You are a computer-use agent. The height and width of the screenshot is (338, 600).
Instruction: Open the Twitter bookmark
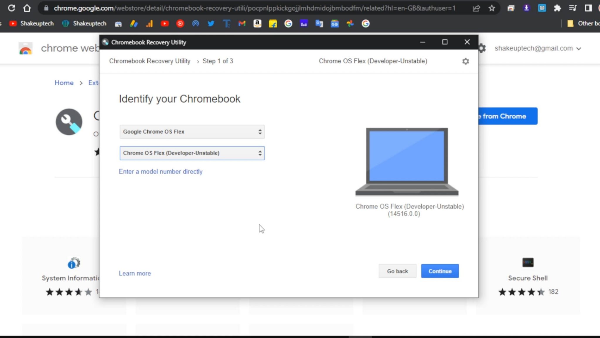click(x=211, y=23)
